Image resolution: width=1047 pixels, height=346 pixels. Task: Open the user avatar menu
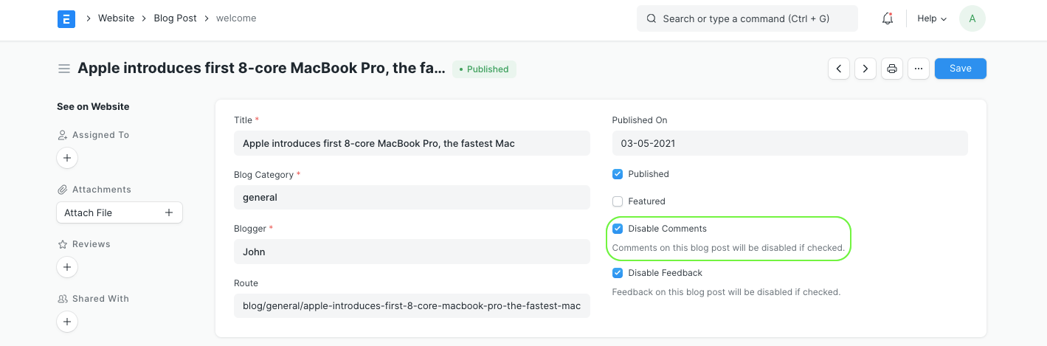click(972, 18)
